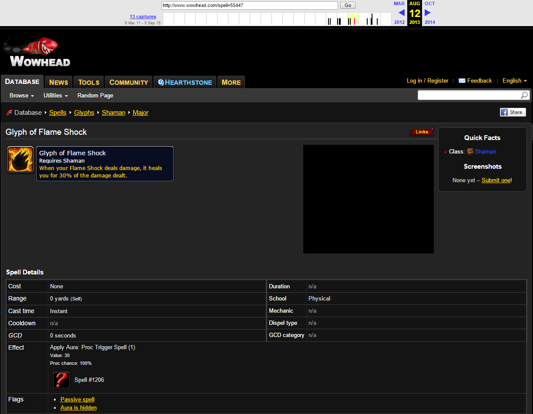This screenshot has height=414, width=533.
Task: Click the Spell #1206 text
Action: (89, 380)
